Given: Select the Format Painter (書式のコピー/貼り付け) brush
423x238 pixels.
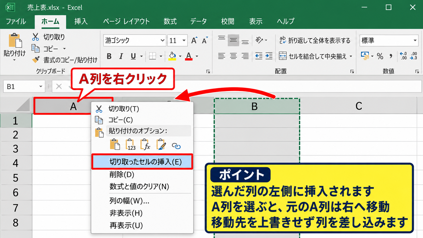Looking at the screenshot, I should (x=36, y=60).
